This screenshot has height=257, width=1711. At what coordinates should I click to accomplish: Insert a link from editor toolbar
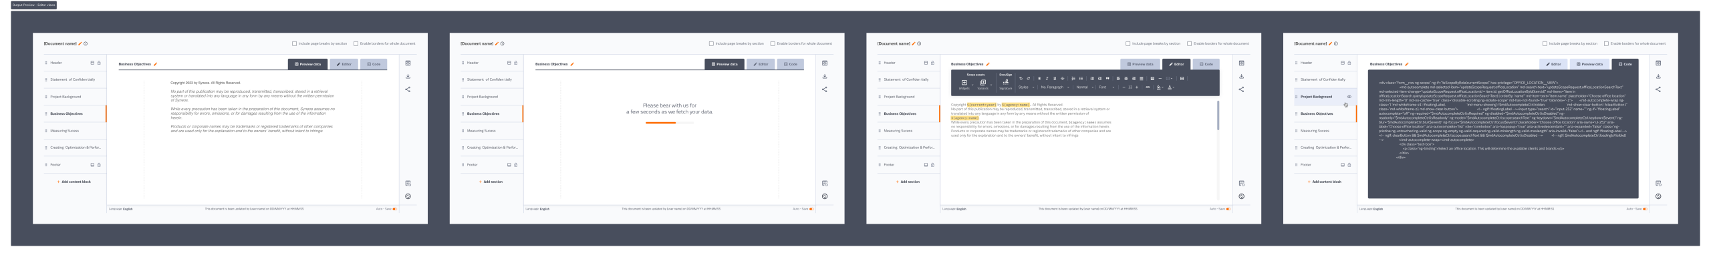(x=1148, y=87)
